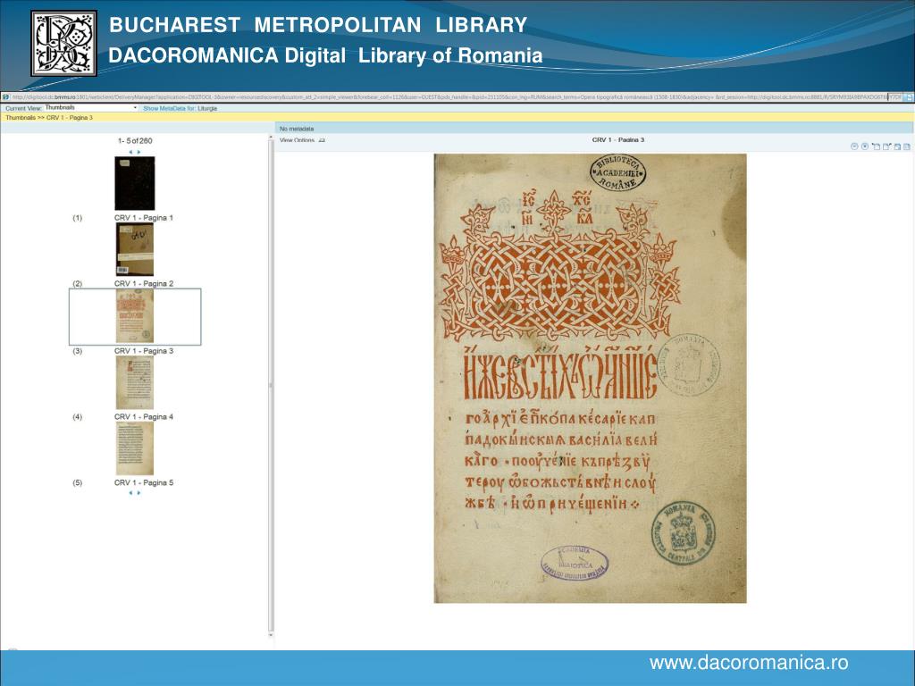Click the globe page icon beside the URL

tap(5, 97)
